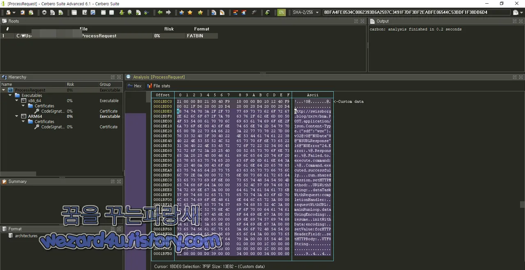Open the dropdown arrow beside the scan icon
This screenshot has width=525, height=270.
14,13
